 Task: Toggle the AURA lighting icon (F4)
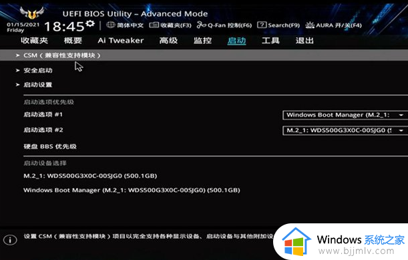click(310, 25)
